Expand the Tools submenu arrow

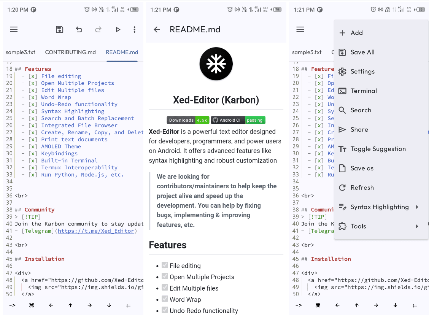(417, 226)
